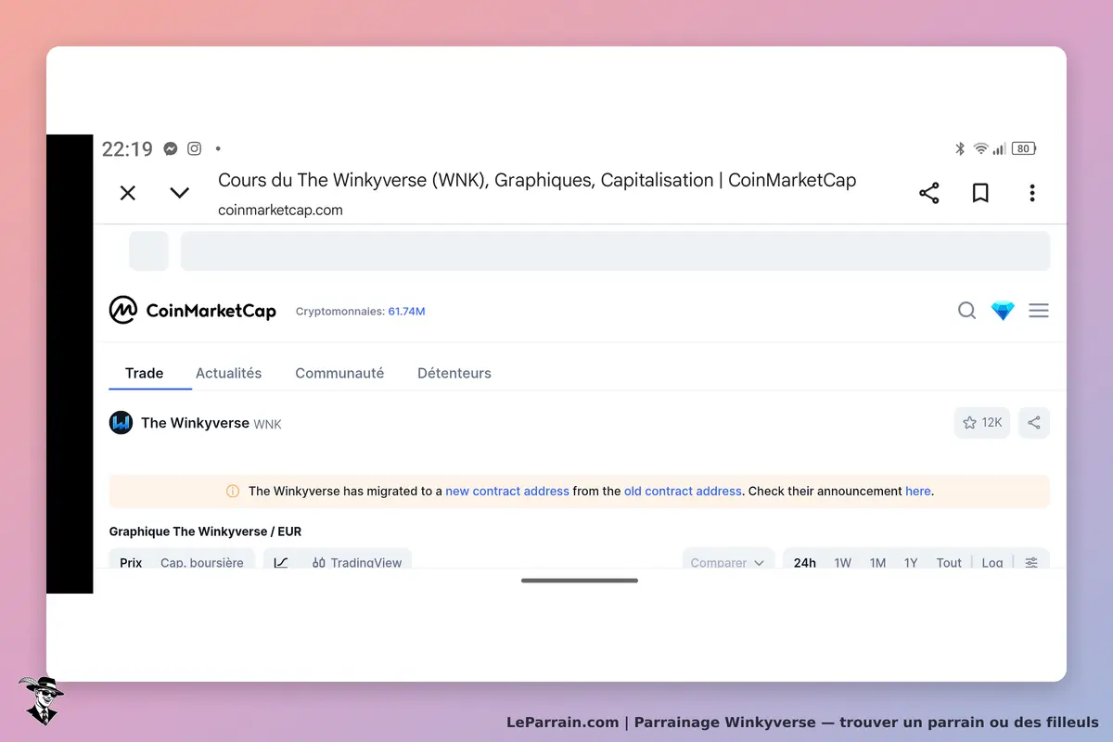1113x742 pixels.
Task: Click the page title 'Cours du The Winkyverse'
Action: (537, 180)
